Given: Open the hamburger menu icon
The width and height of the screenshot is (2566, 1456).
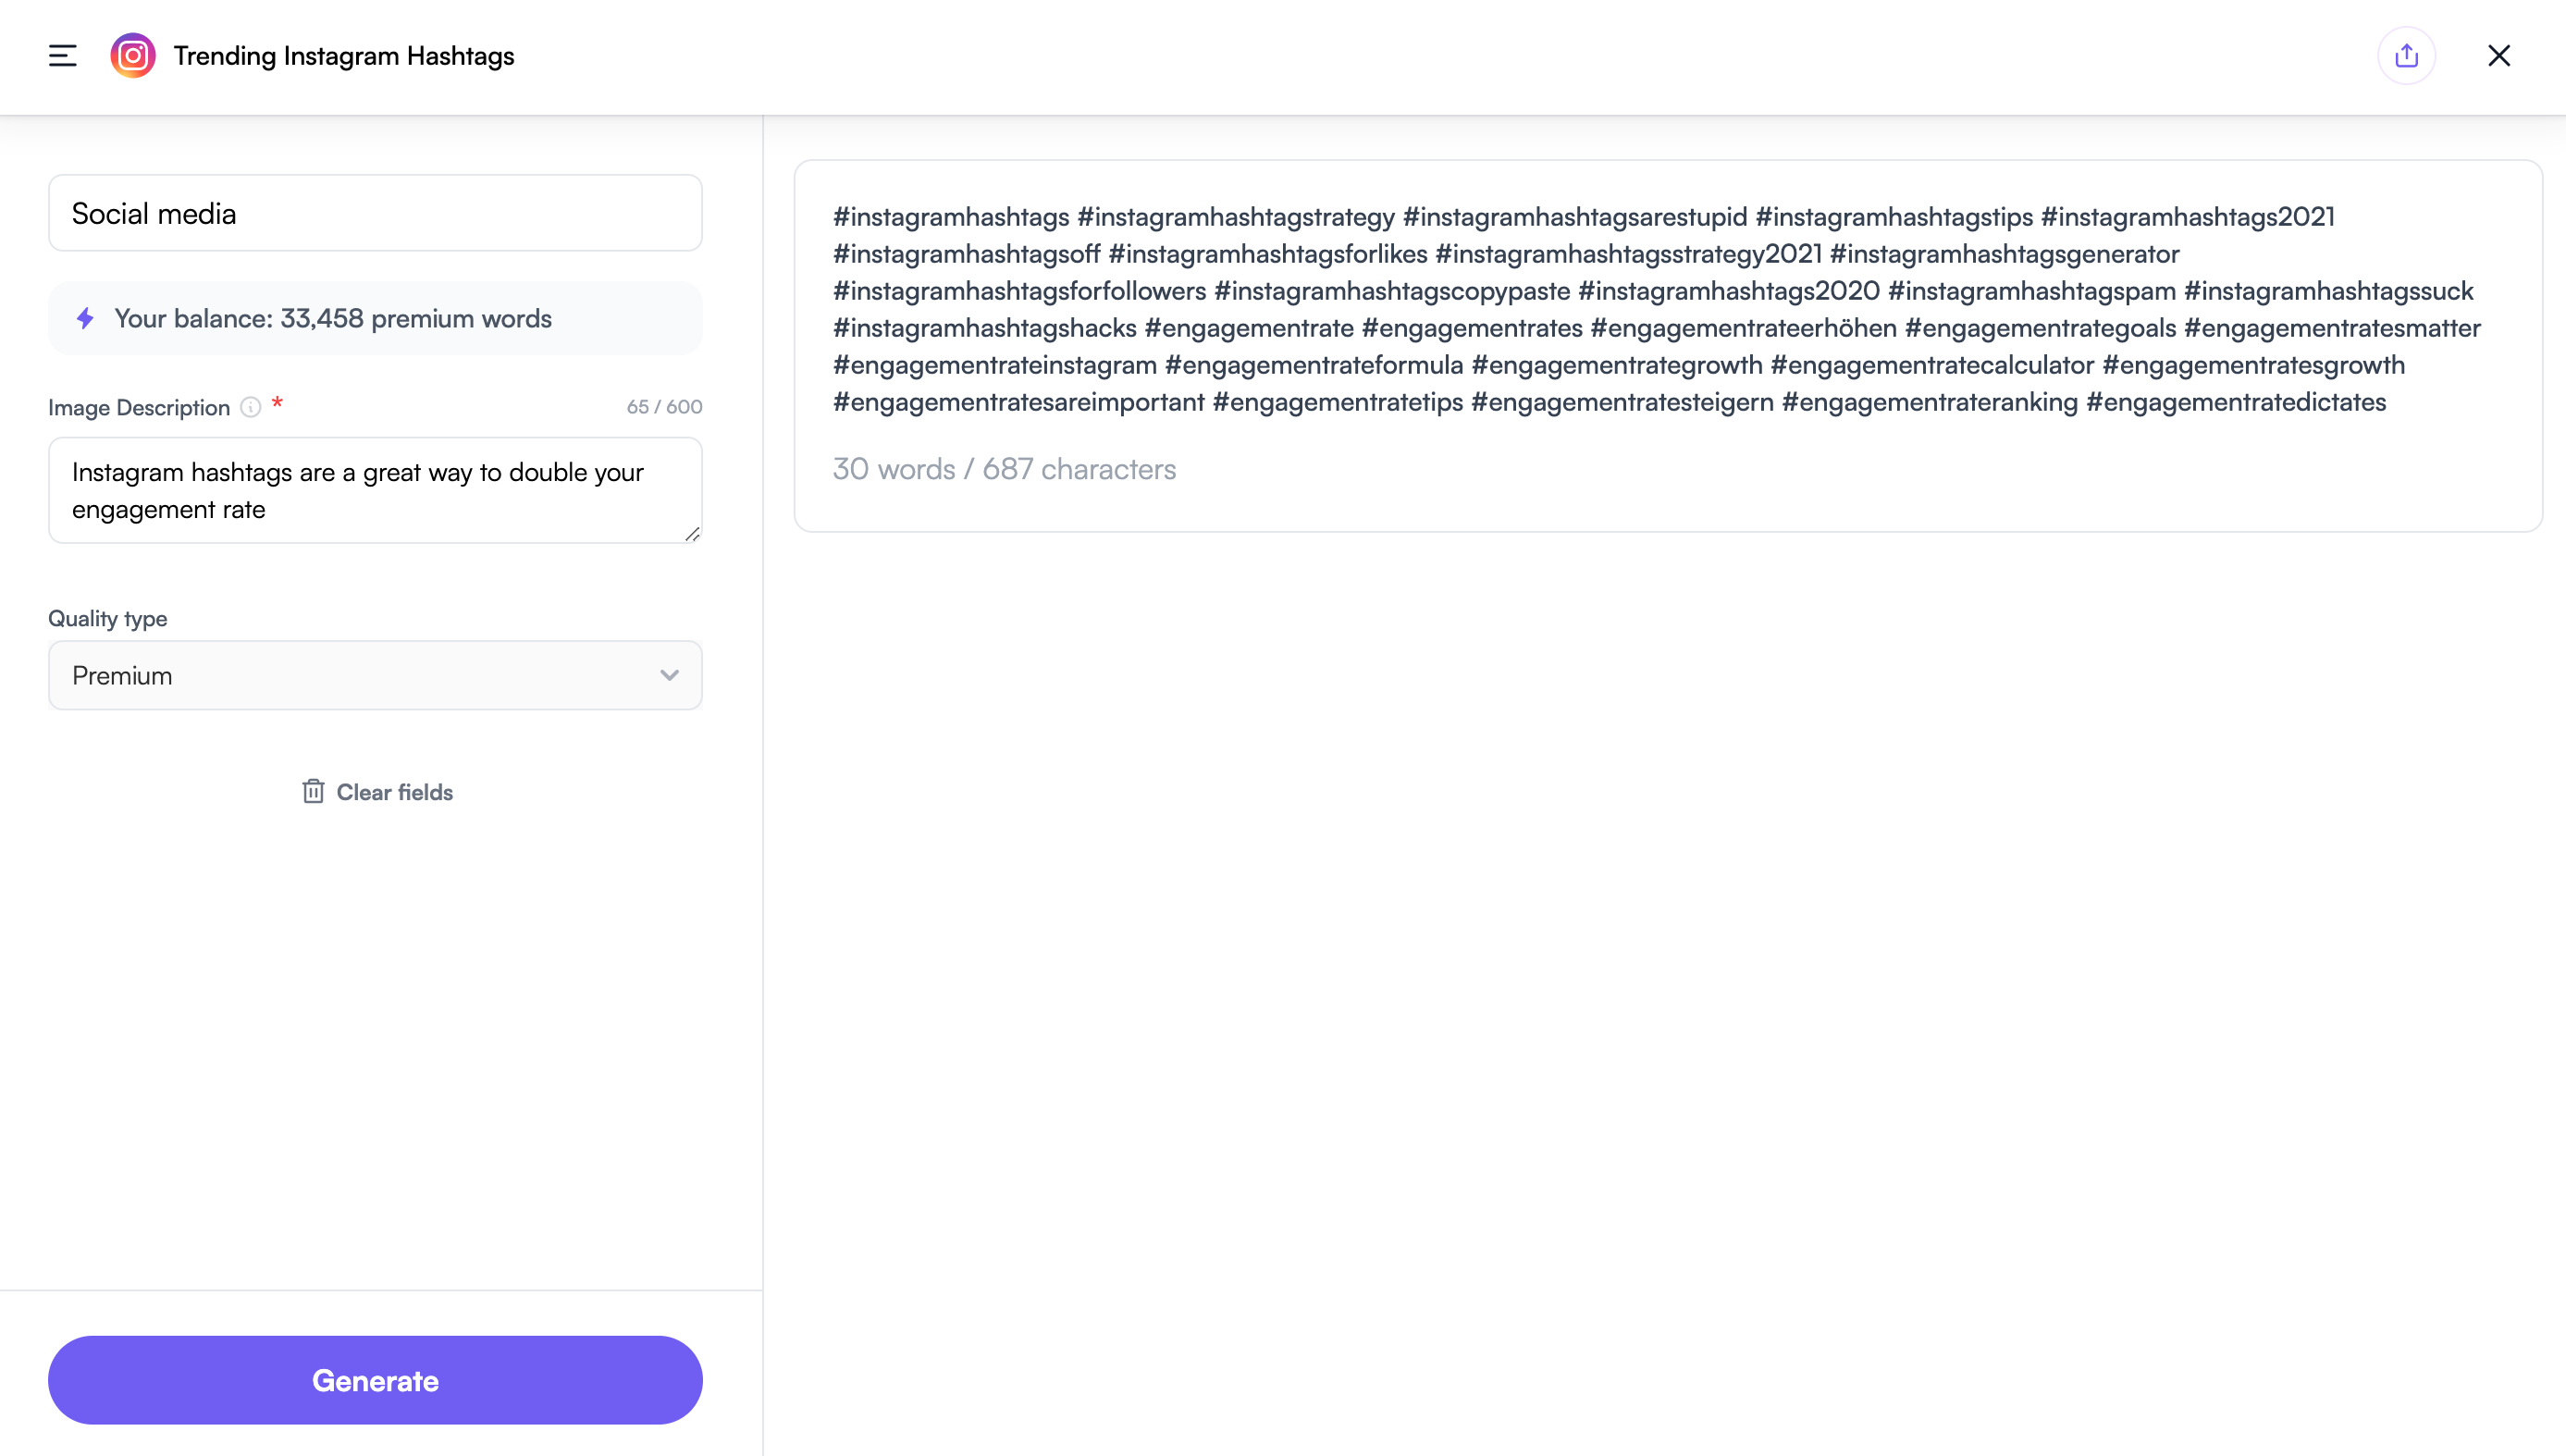Looking at the screenshot, I should click(x=62, y=56).
